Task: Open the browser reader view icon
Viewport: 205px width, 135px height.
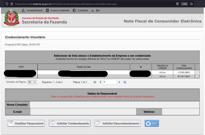Action: click(177, 4)
